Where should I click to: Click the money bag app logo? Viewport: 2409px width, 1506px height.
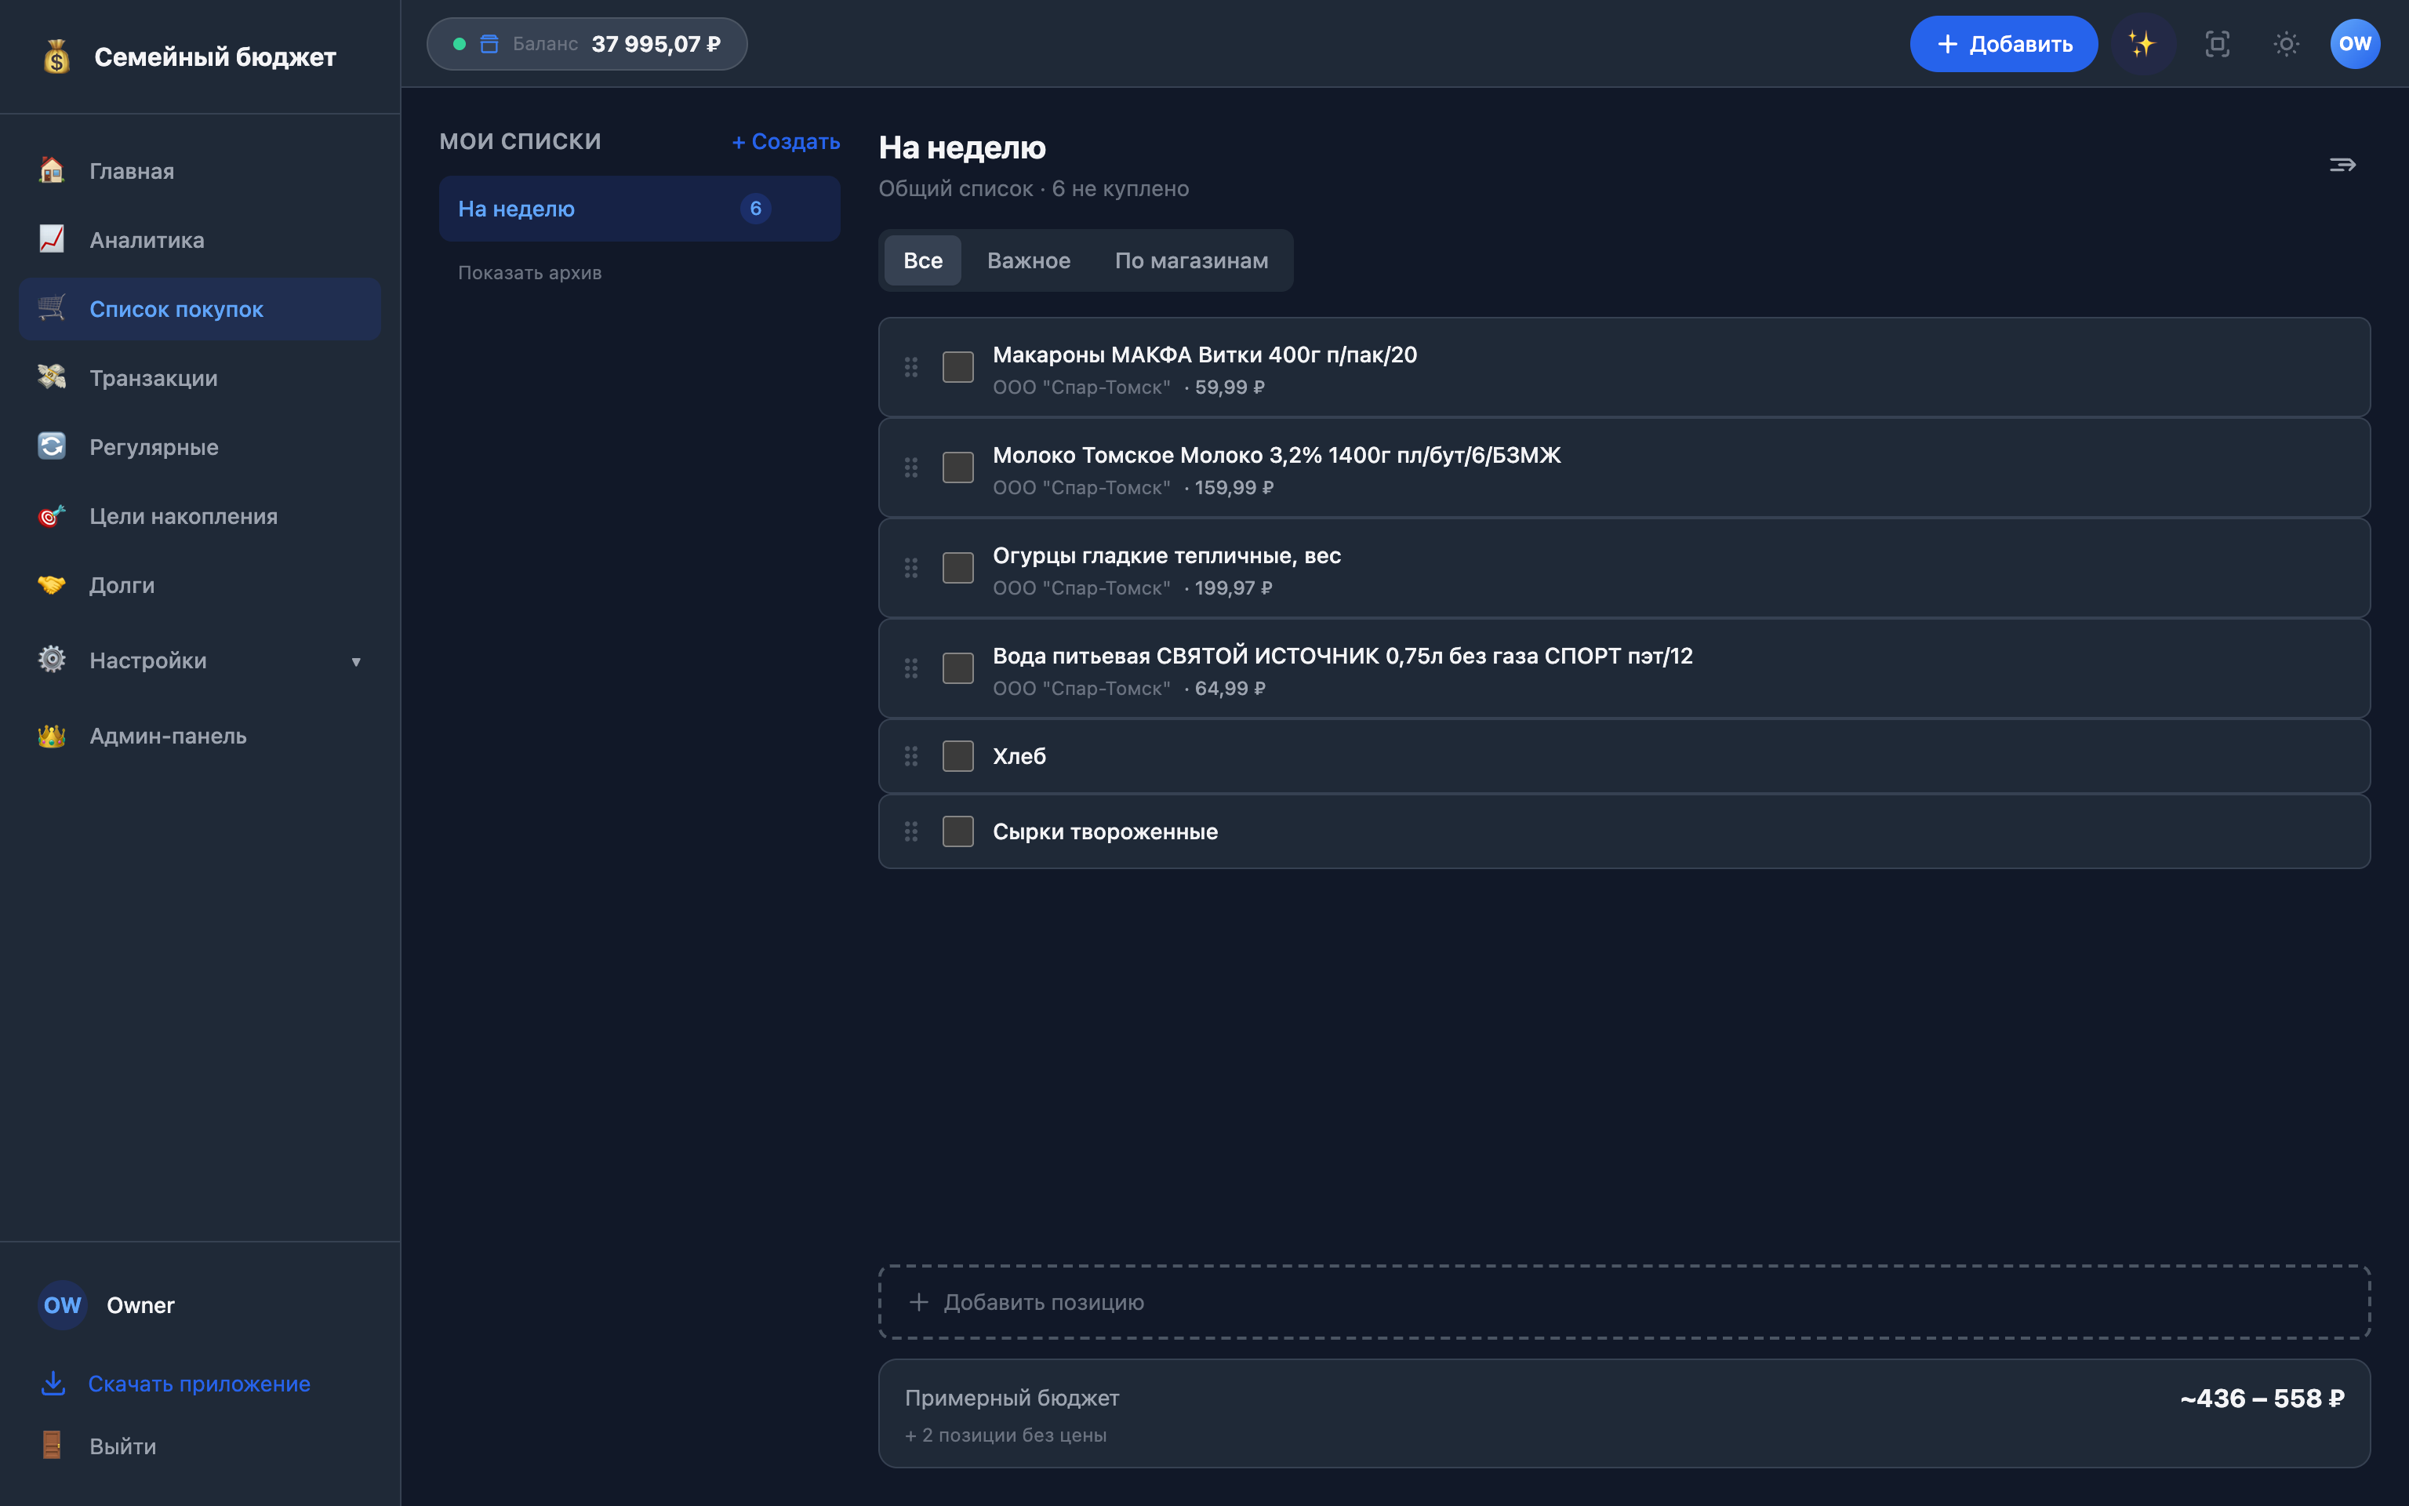[56, 56]
